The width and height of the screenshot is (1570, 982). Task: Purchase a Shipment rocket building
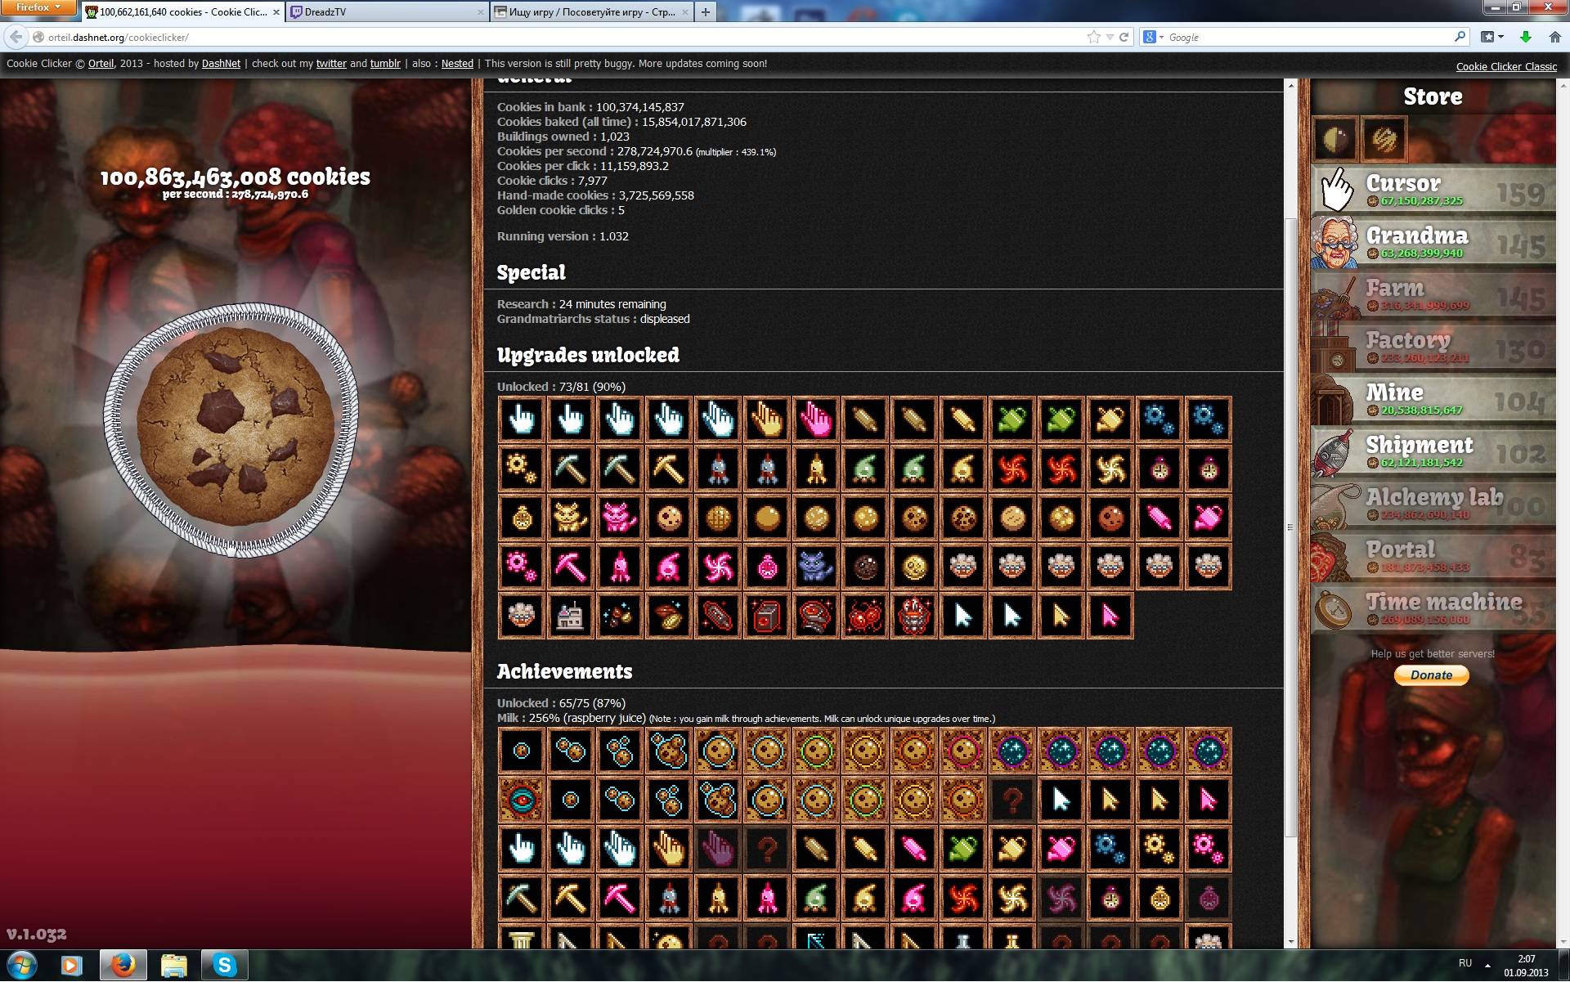[x=1433, y=451]
